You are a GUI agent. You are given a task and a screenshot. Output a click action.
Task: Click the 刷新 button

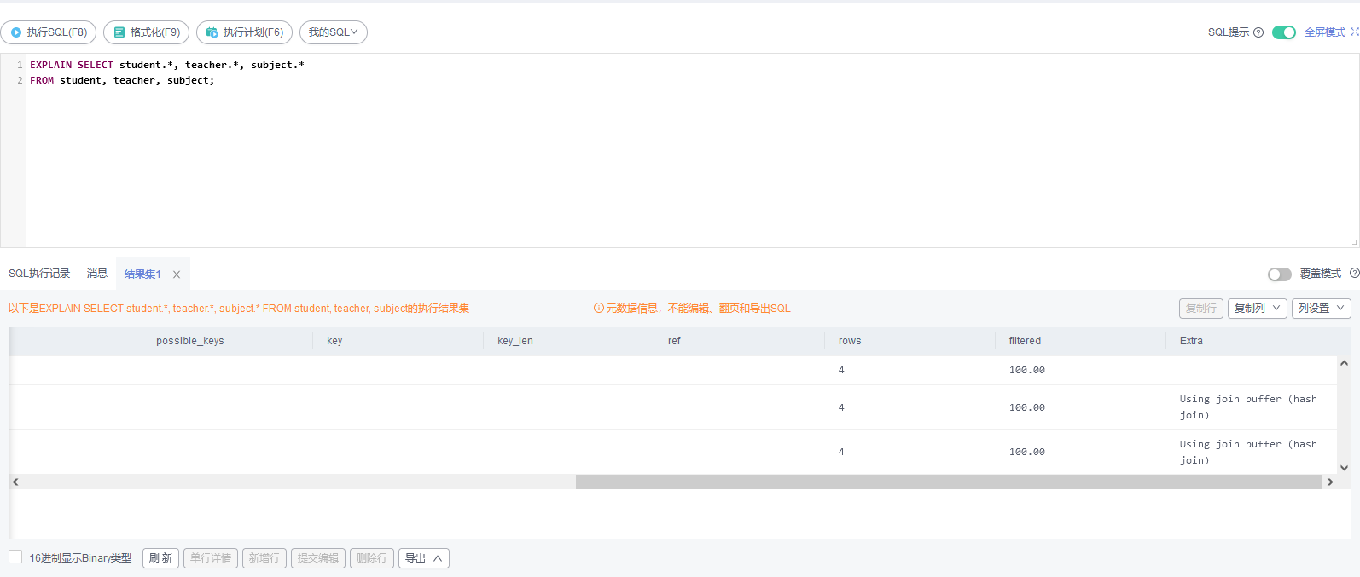160,558
